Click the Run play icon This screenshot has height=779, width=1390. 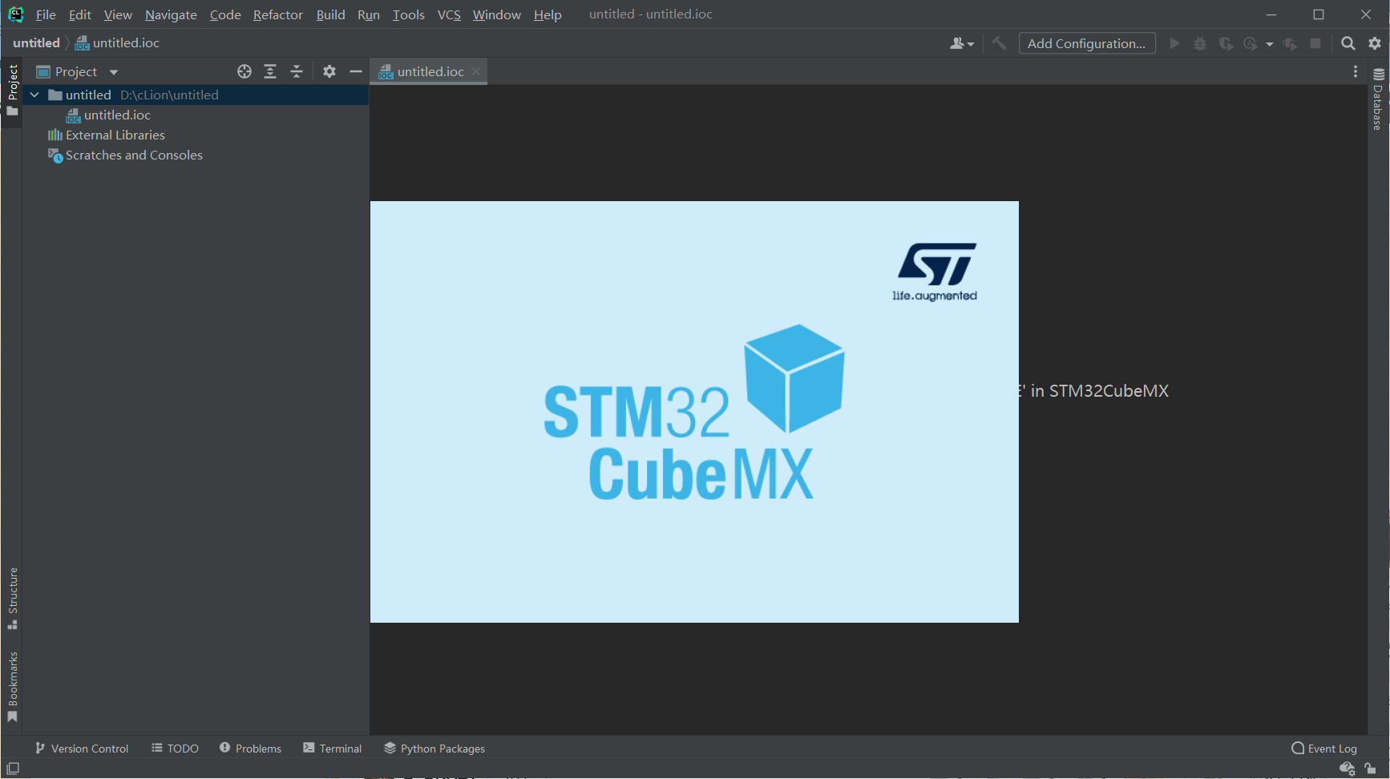[x=1174, y=43]
